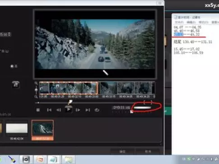The width and height of the screenshot is (219, 164).
Task: Click the filmstrip zoom slider handle
Action: 36,90
